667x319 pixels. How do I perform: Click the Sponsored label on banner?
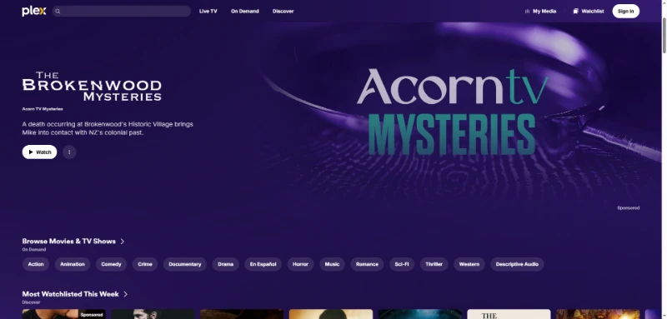click(x=629, y=207)
